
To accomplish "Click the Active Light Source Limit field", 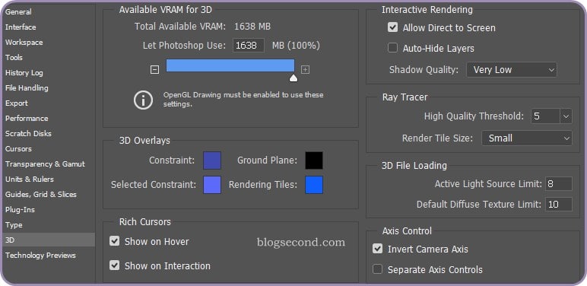I will [x=559, y=184].
